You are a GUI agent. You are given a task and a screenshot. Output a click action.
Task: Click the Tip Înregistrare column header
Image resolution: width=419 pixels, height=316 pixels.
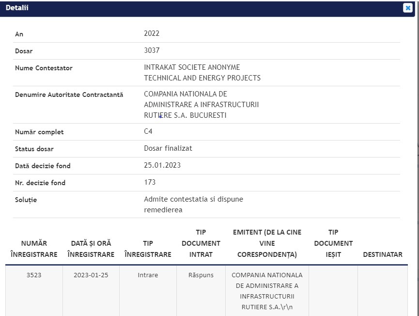click(x=148, y=249)
